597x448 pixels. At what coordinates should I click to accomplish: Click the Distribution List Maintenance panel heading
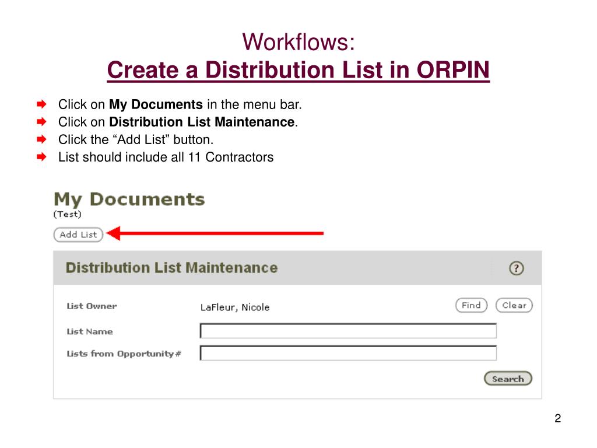click(172, 268)
